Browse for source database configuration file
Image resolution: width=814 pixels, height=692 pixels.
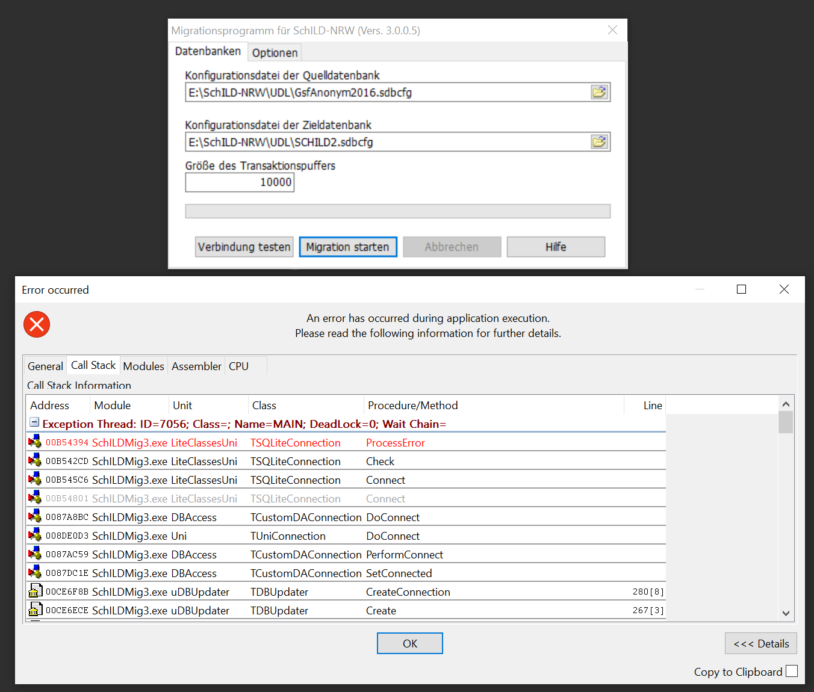(599, 92)
